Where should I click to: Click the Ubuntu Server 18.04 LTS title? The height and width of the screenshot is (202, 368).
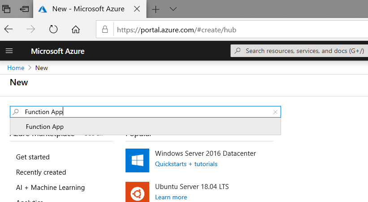pyautogui.click(x=192, y=187)
